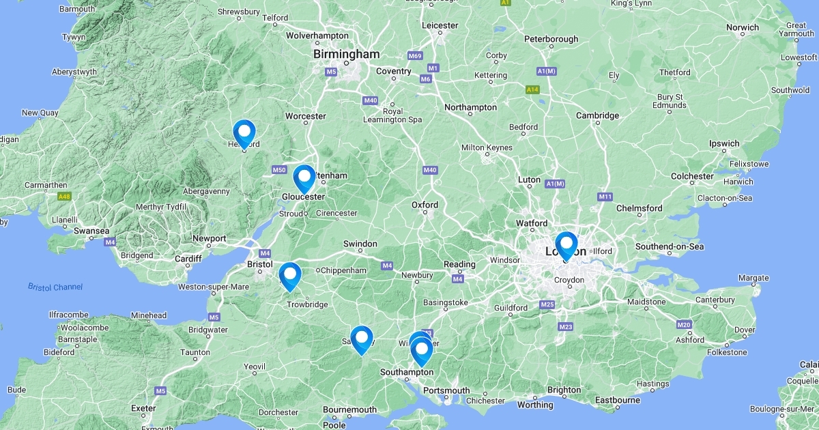
Task: Click the M25 shield below Croydon
Action: click(x=547, y=304)
